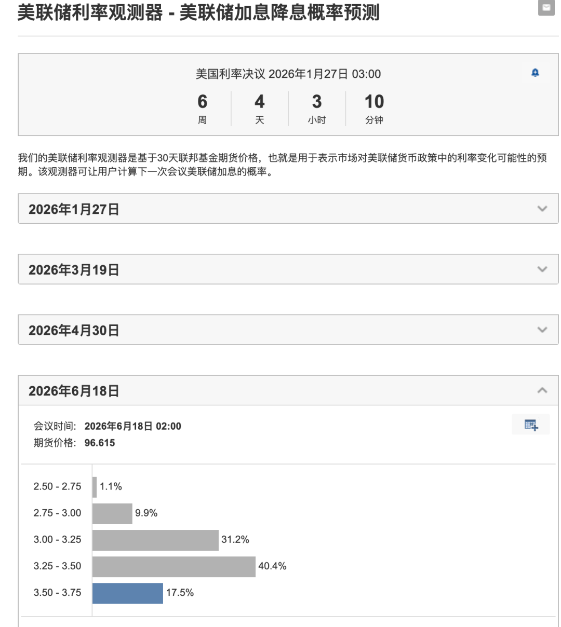This screenshot has height=627, width=561.
Task: Select the 2026年4月30日 meeting header
Action: click(74, 331)
